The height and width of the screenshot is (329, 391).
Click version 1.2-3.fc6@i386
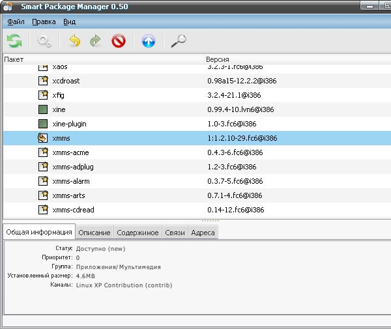pos(232,167)
